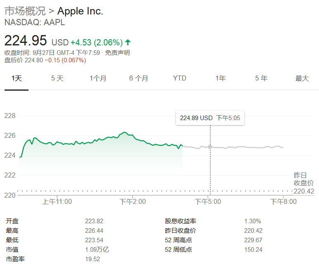Click the 下午2:00 time axis label

point(133,202)
